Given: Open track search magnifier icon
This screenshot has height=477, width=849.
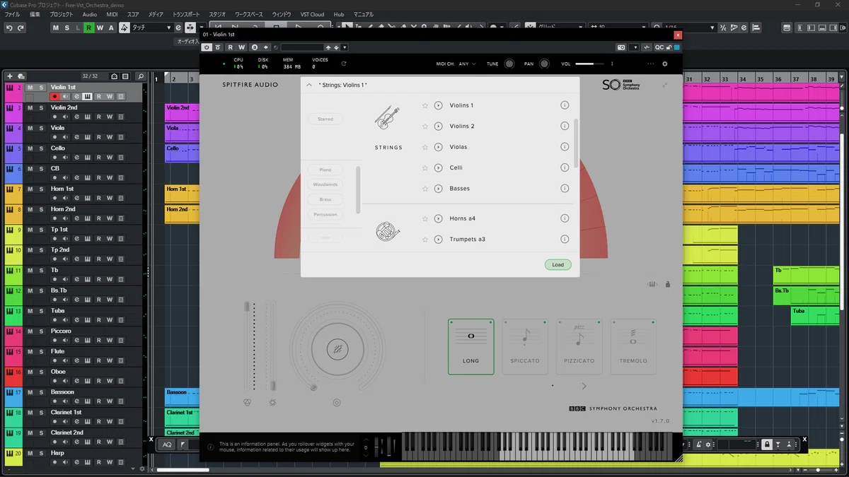Looking at the screenshot, I should (x=140, y=76).
